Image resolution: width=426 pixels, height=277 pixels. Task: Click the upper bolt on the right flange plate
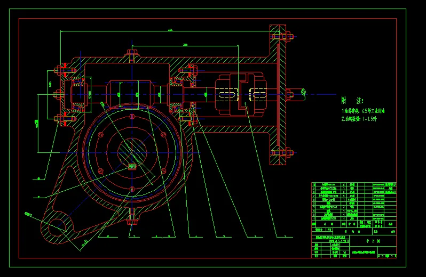point(282,36)
